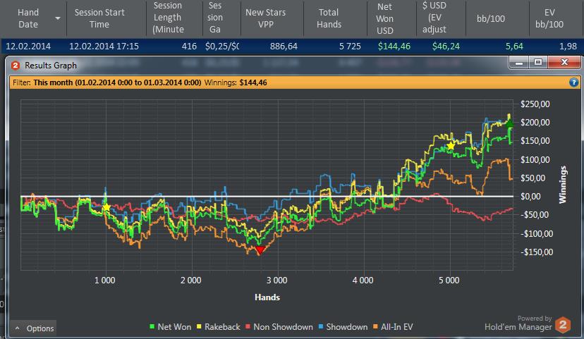Select the 12.02.2014 hand date cell
This screenshot has height=339, width=584.
click(x=28, y=46)
